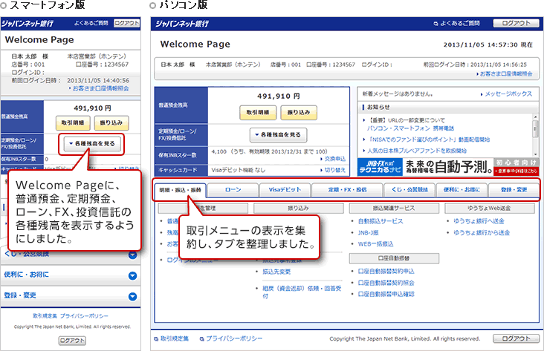The image size is (544, 351).
Task: Open 口座自動振替契約照会 link
Action: coord(386,283)
